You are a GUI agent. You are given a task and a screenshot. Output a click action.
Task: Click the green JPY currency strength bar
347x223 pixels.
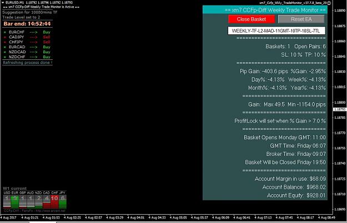(63, 202)
